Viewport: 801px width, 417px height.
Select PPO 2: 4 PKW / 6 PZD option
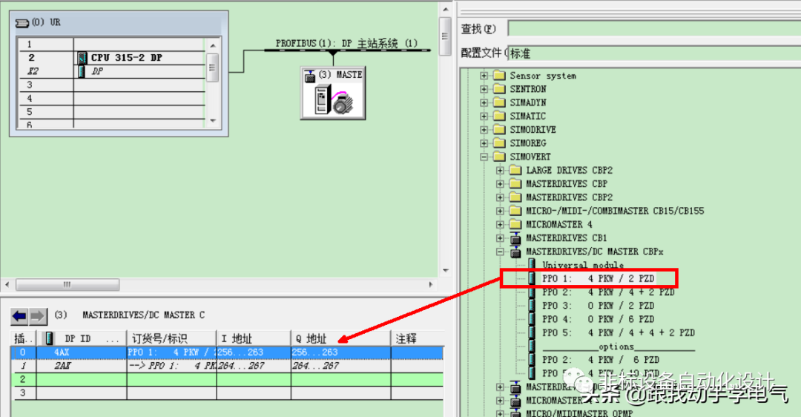[601, 360]
